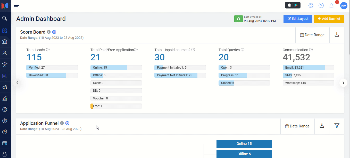This screenshot has height=158, width=350.
Task: Click the Offline 5 funnel block
Action: click(244, 154)
